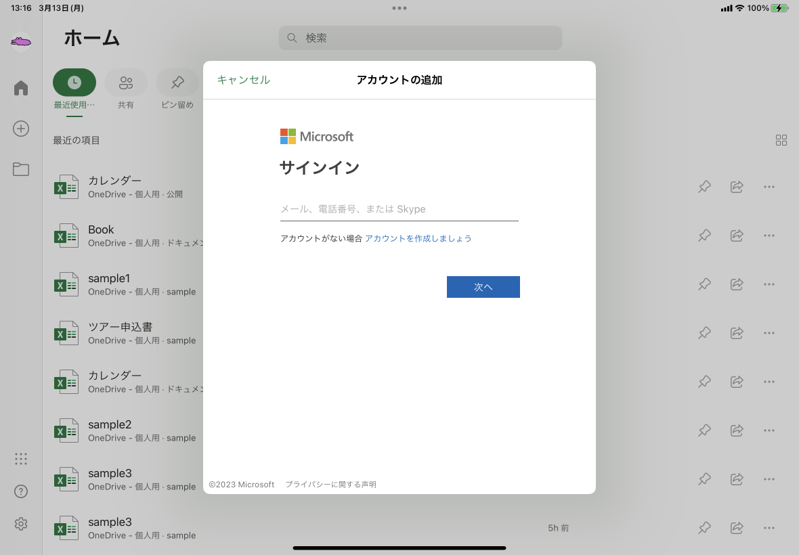This screenshot has height=555, width=799.
Task: Share the sample1 workbook
Action: tap(737, 284)
